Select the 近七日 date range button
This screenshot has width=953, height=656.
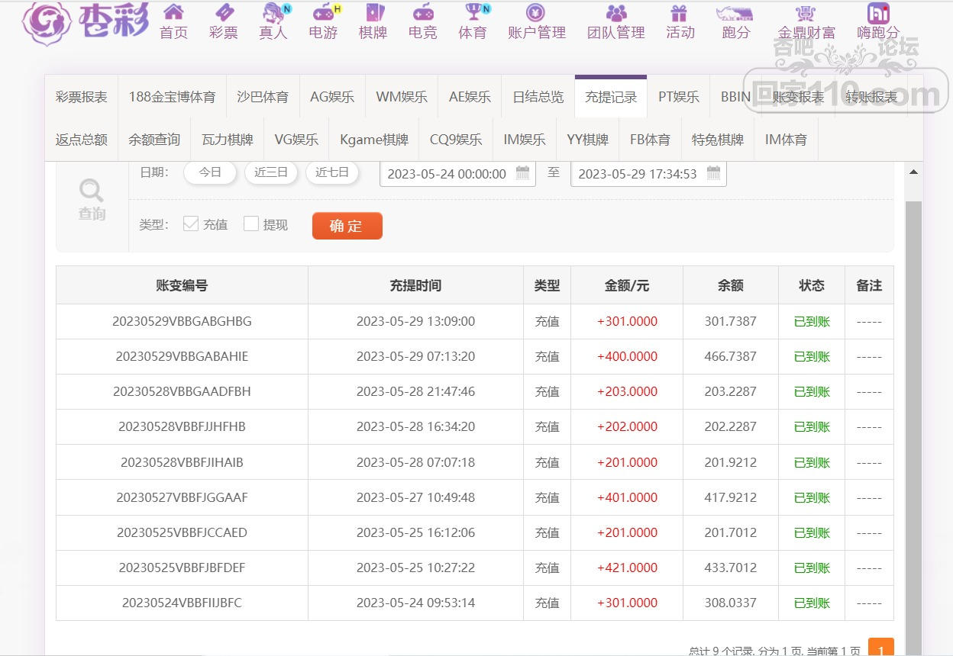(x=332, y=172)
